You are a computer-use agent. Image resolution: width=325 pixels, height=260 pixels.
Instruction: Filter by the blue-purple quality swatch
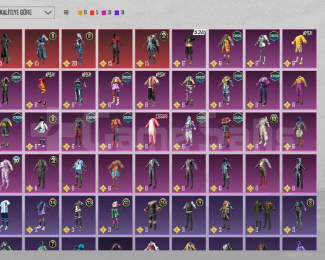(x=117, y=12)
